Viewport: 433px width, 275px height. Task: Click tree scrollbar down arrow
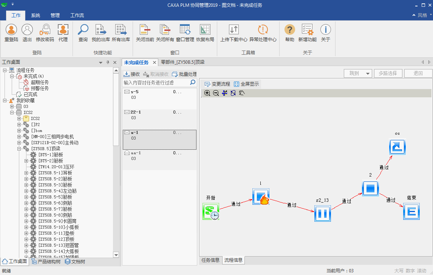tap(116, 255)
